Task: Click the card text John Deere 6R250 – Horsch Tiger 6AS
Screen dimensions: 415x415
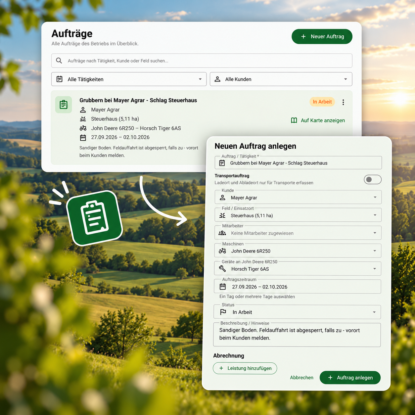Action: pyautogui.click(x=136, y=128)
